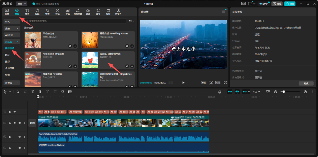Mute the 舒缓自然 Soothing Nature audio track

tap(20, 148)
